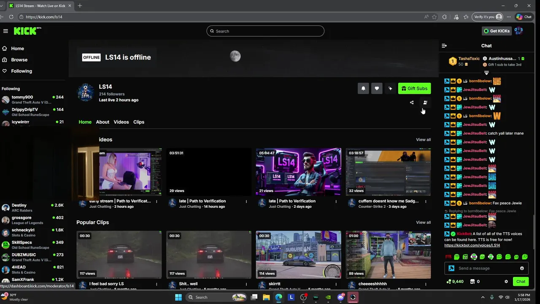Go to Home in the sidebar
Viewport: 540px width, 304px height.
tap(17, 49)
